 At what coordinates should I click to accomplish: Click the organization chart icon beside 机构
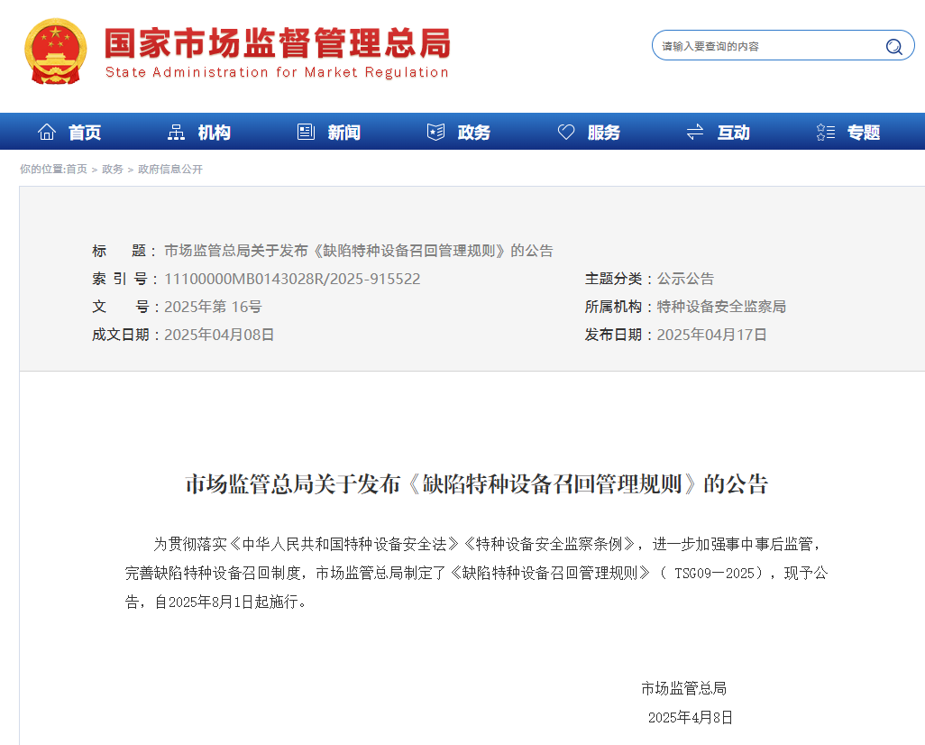[x=176, y=132]
